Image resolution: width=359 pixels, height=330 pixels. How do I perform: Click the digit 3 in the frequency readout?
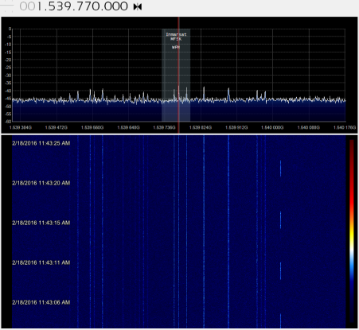click(61, 6)
